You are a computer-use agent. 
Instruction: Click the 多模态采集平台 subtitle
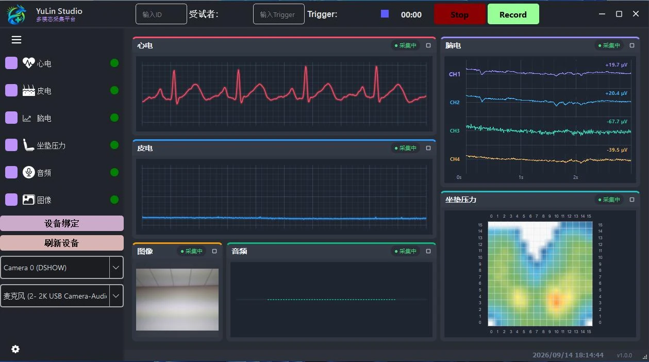pos(56,19)
